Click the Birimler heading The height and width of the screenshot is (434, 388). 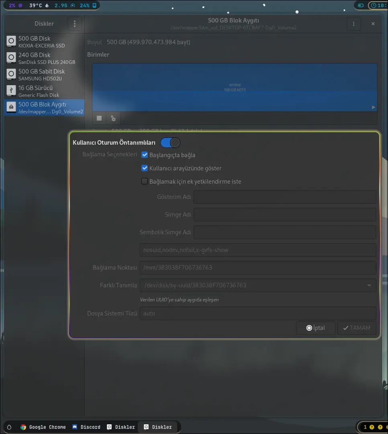tap(98, 55)
